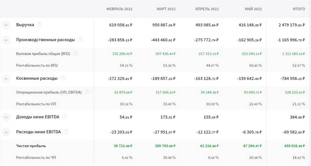
Task: Select the Февраль 2022 column header
Action: (119, 9)
